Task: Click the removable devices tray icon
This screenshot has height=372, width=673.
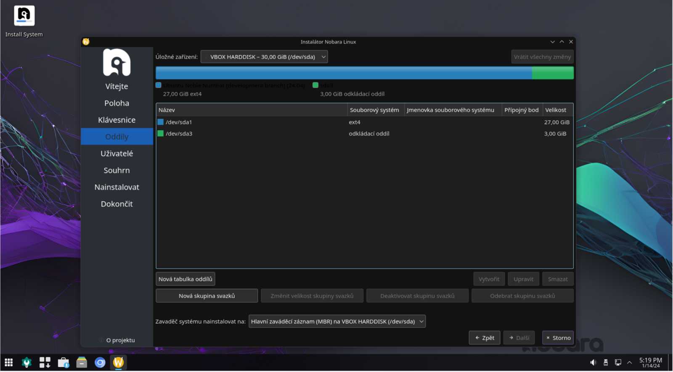Action: click(606, 362)
